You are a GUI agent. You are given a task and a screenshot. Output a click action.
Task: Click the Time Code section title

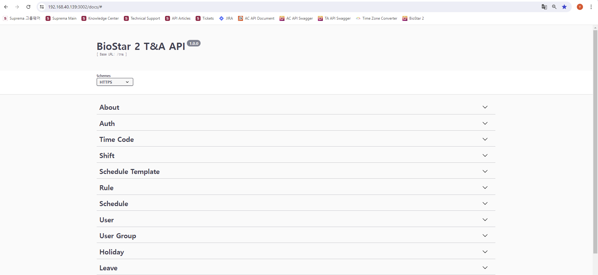point(117,139)
